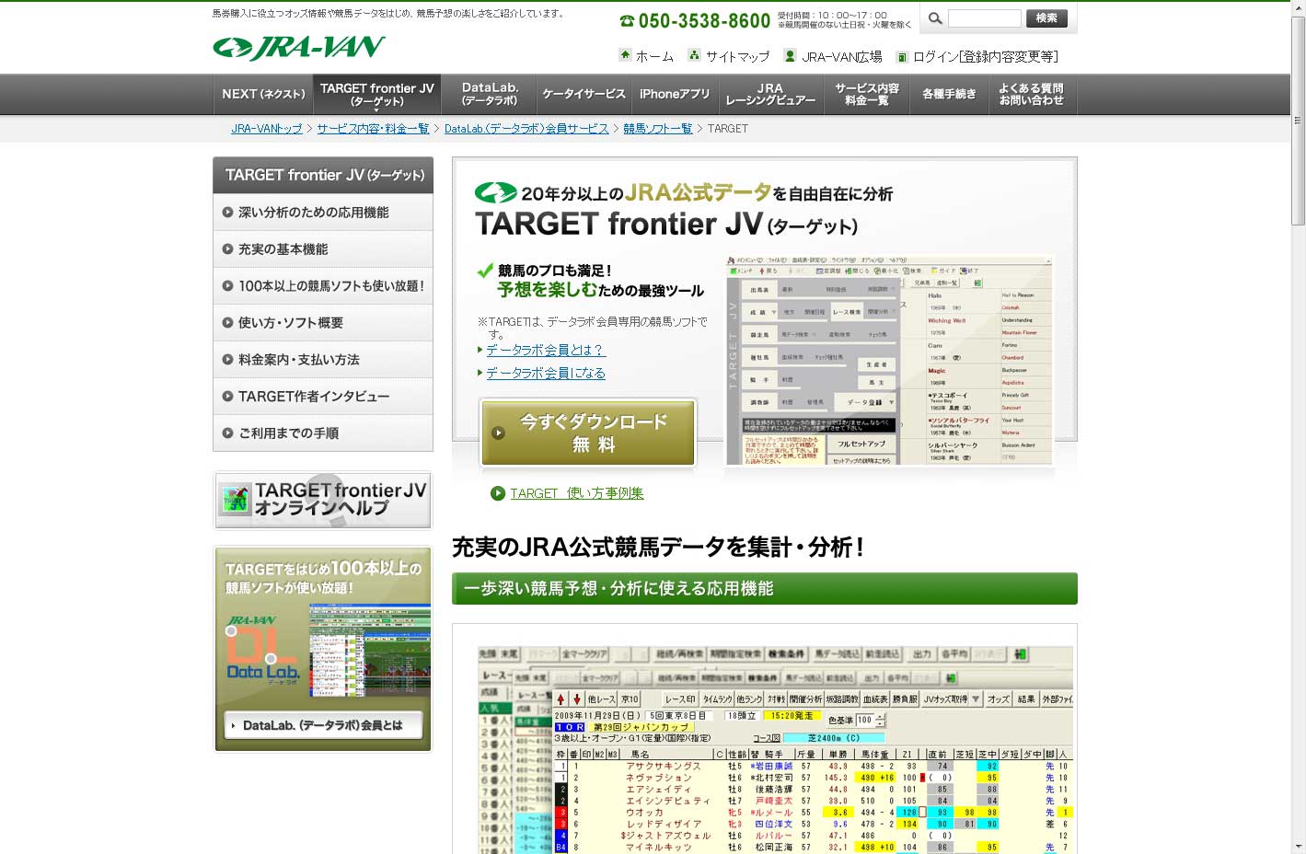The height and width of the screenshot is (854, 1306).
Task: Click the sitemap icon beside サイトマップ
Action: coord(695,55)
